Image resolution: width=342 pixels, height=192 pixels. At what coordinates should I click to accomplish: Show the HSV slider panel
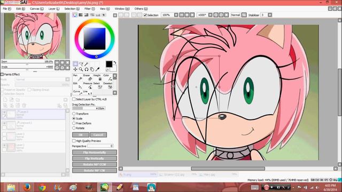[87, 15]
